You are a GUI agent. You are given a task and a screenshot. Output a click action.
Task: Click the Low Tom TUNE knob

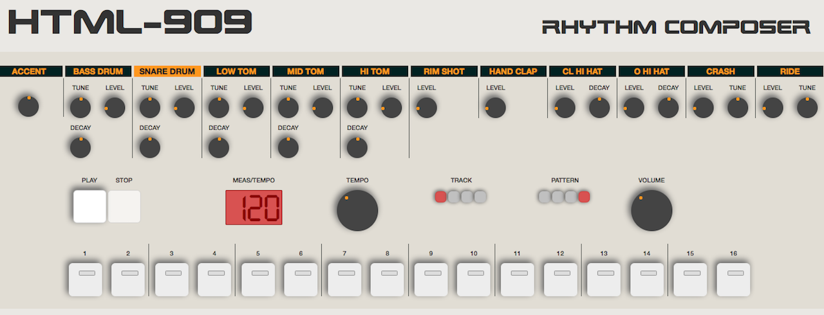(219, 107)
